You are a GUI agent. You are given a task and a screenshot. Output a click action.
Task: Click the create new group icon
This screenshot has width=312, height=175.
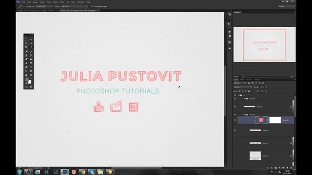point(283,168)
